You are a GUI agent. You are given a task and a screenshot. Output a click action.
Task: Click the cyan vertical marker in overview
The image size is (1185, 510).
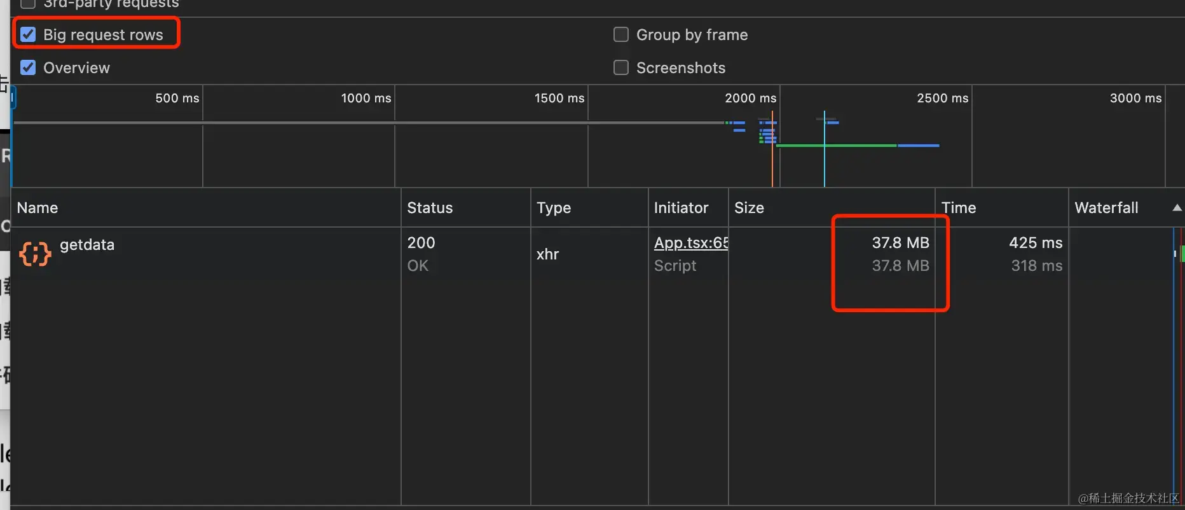point(825,149)
